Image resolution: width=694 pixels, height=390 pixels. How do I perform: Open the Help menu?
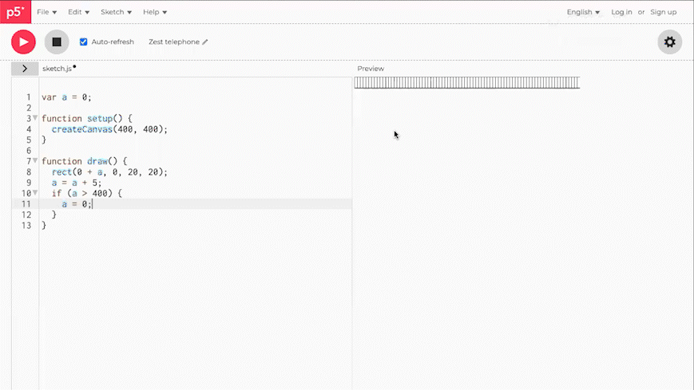(155, 12)
